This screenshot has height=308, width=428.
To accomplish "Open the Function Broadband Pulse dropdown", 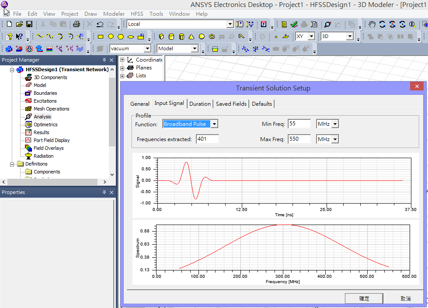I will pos(215,124).
